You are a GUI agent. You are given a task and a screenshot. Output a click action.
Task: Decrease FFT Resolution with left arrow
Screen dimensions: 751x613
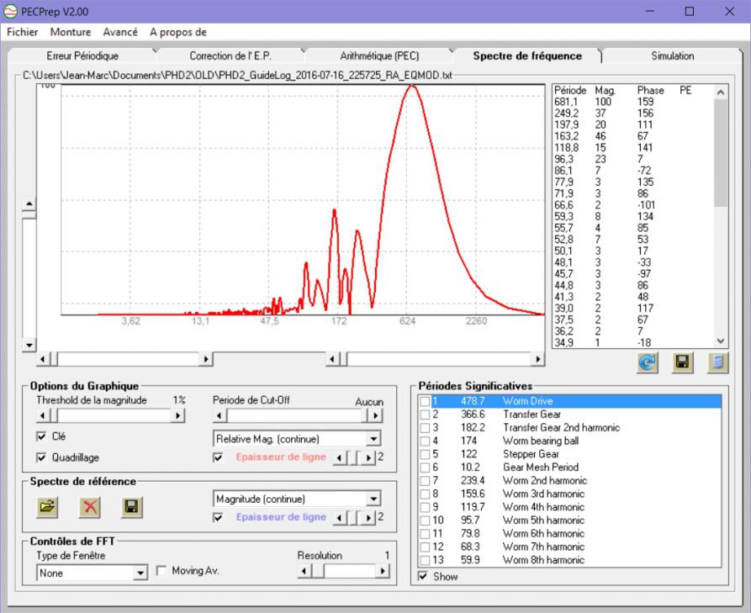(304, 571)
